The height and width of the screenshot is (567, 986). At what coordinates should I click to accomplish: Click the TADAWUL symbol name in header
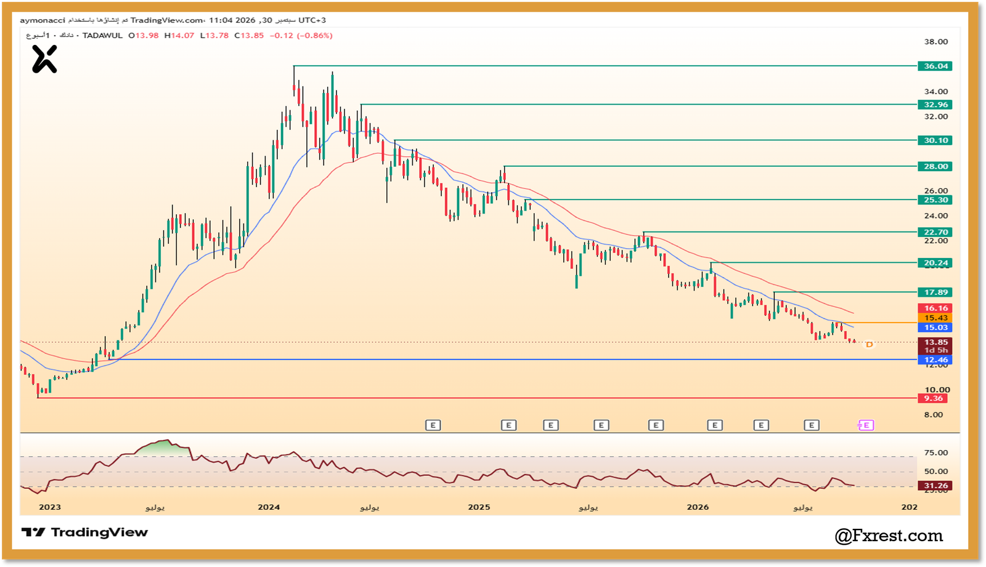point(102,36)
